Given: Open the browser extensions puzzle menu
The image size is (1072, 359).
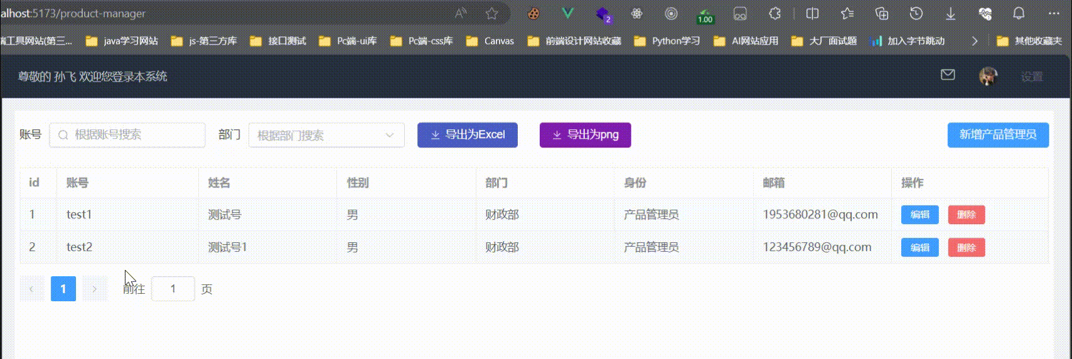Looking at the screenshot, I should 775,13.
